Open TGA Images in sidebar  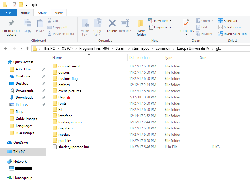click(x=25, y=133)
